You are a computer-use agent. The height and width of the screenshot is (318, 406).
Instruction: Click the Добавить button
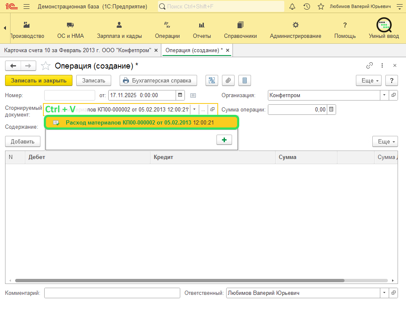[22, 141]
